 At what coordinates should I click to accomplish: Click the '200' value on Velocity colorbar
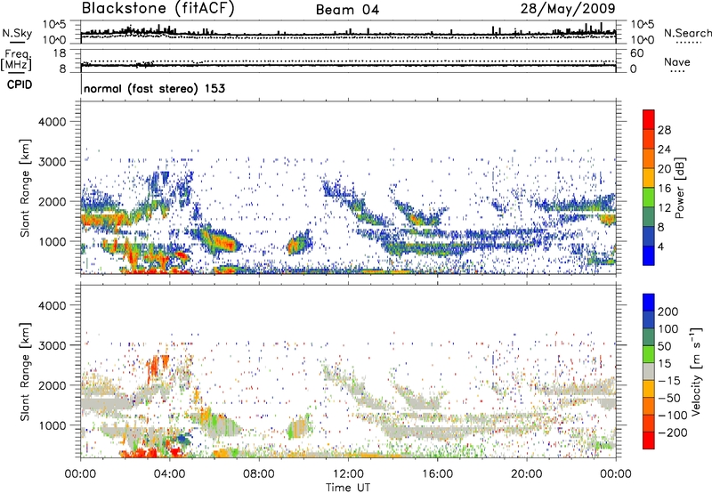(x=668, y=311)
